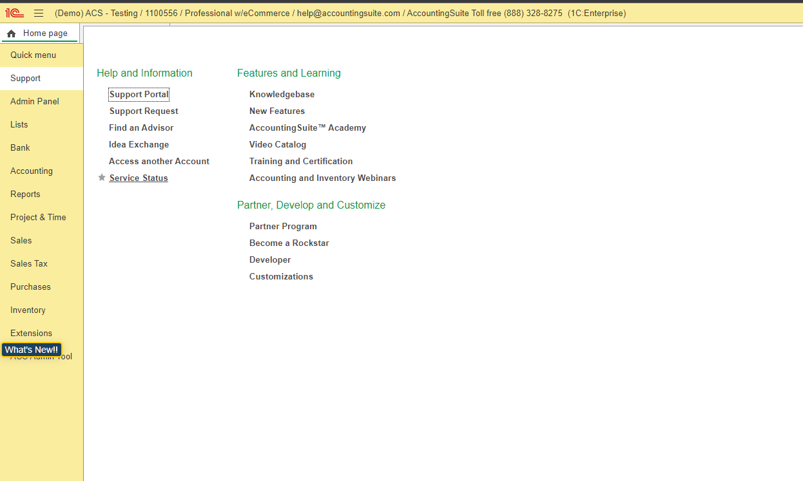This screenshot has width=803, height=481.
Task: Open the Video Catalog
Action: [278, 145]
